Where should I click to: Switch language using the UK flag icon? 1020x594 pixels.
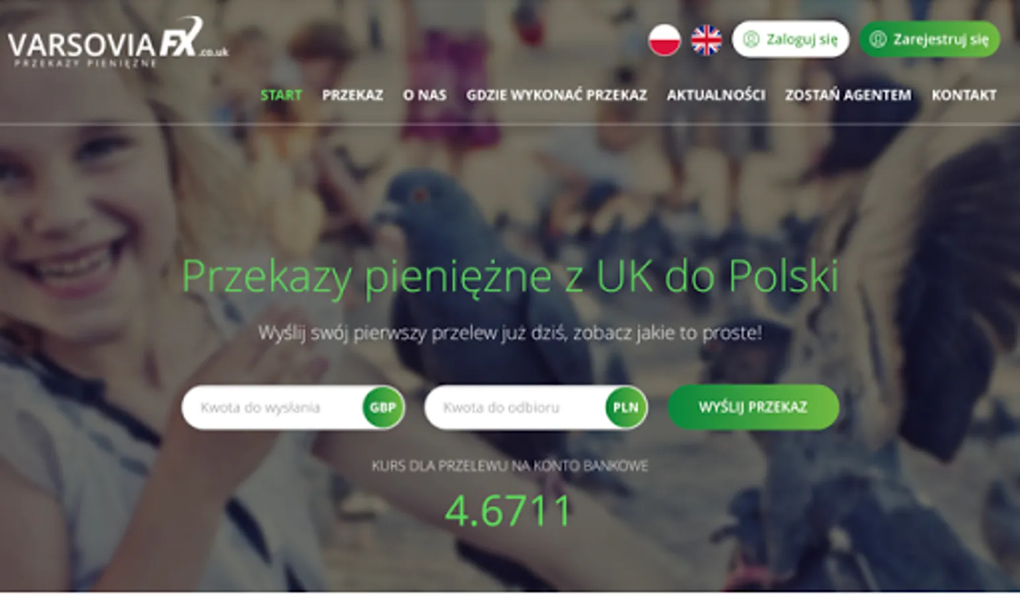(x=706, y=40)
